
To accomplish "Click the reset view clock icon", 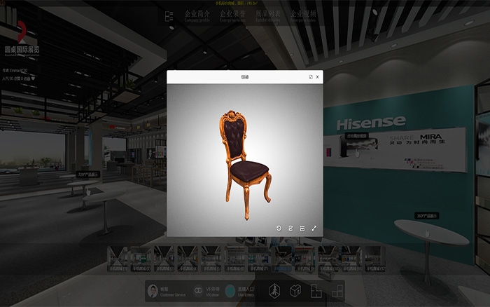I will (279, 228).
